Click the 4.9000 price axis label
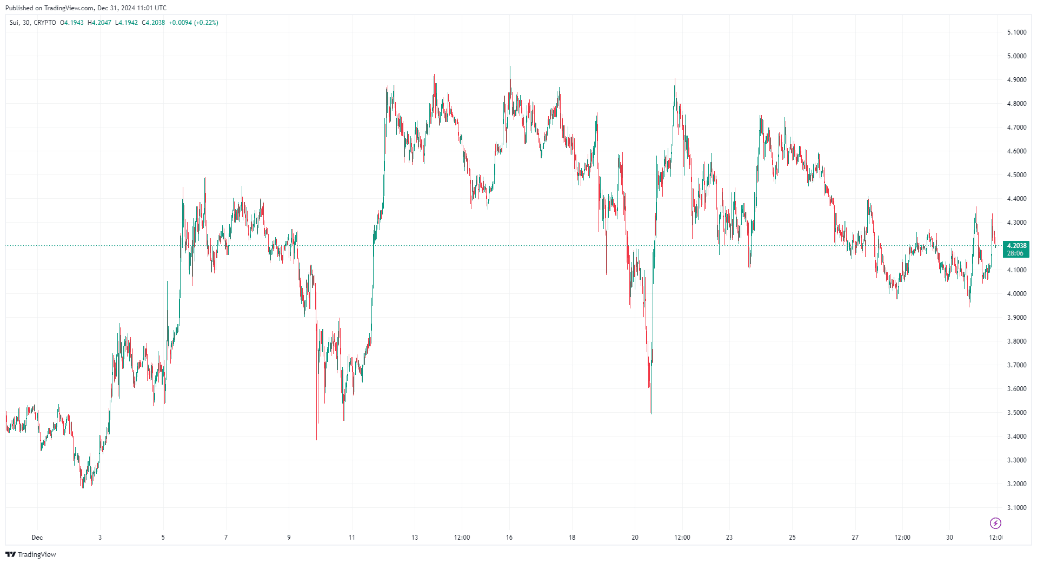 [1016, 80]
